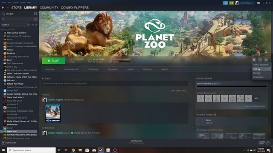This screenshot has width=273, height=153.
Task: Select Grand Theft Auto V in library
Action: [15, 97]
